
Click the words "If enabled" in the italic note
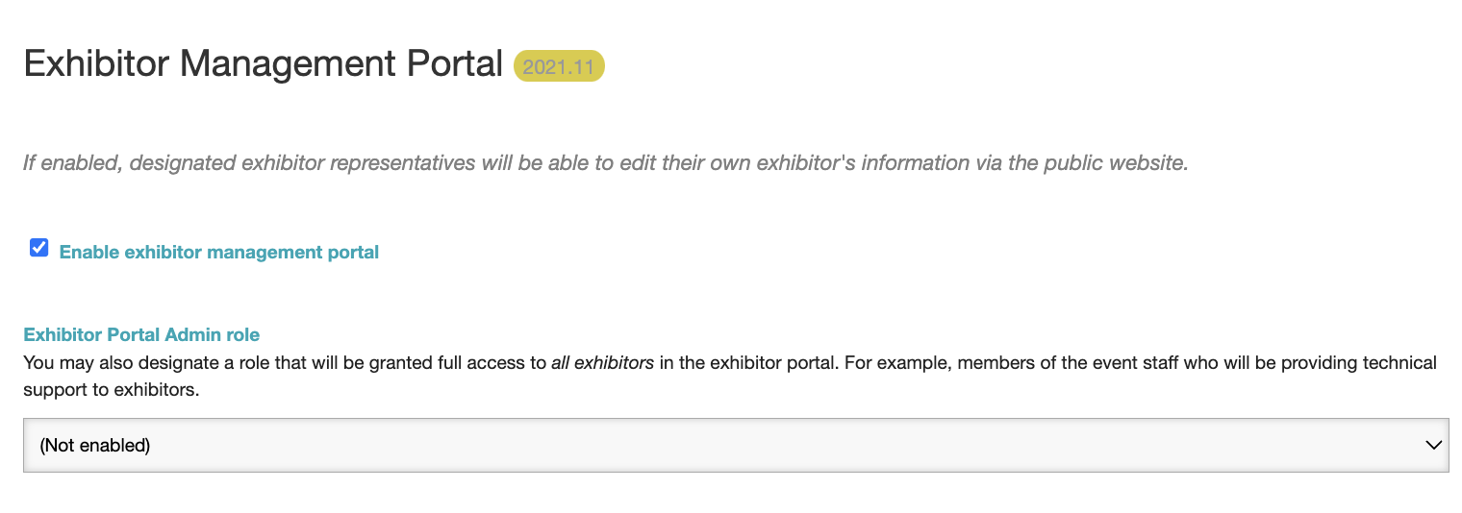point(71,163)
